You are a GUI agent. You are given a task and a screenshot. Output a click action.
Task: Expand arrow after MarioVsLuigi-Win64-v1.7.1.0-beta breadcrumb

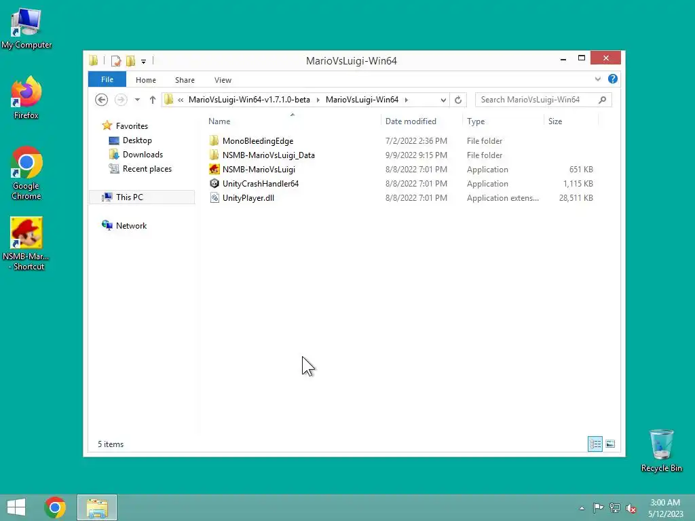point(318,100)
